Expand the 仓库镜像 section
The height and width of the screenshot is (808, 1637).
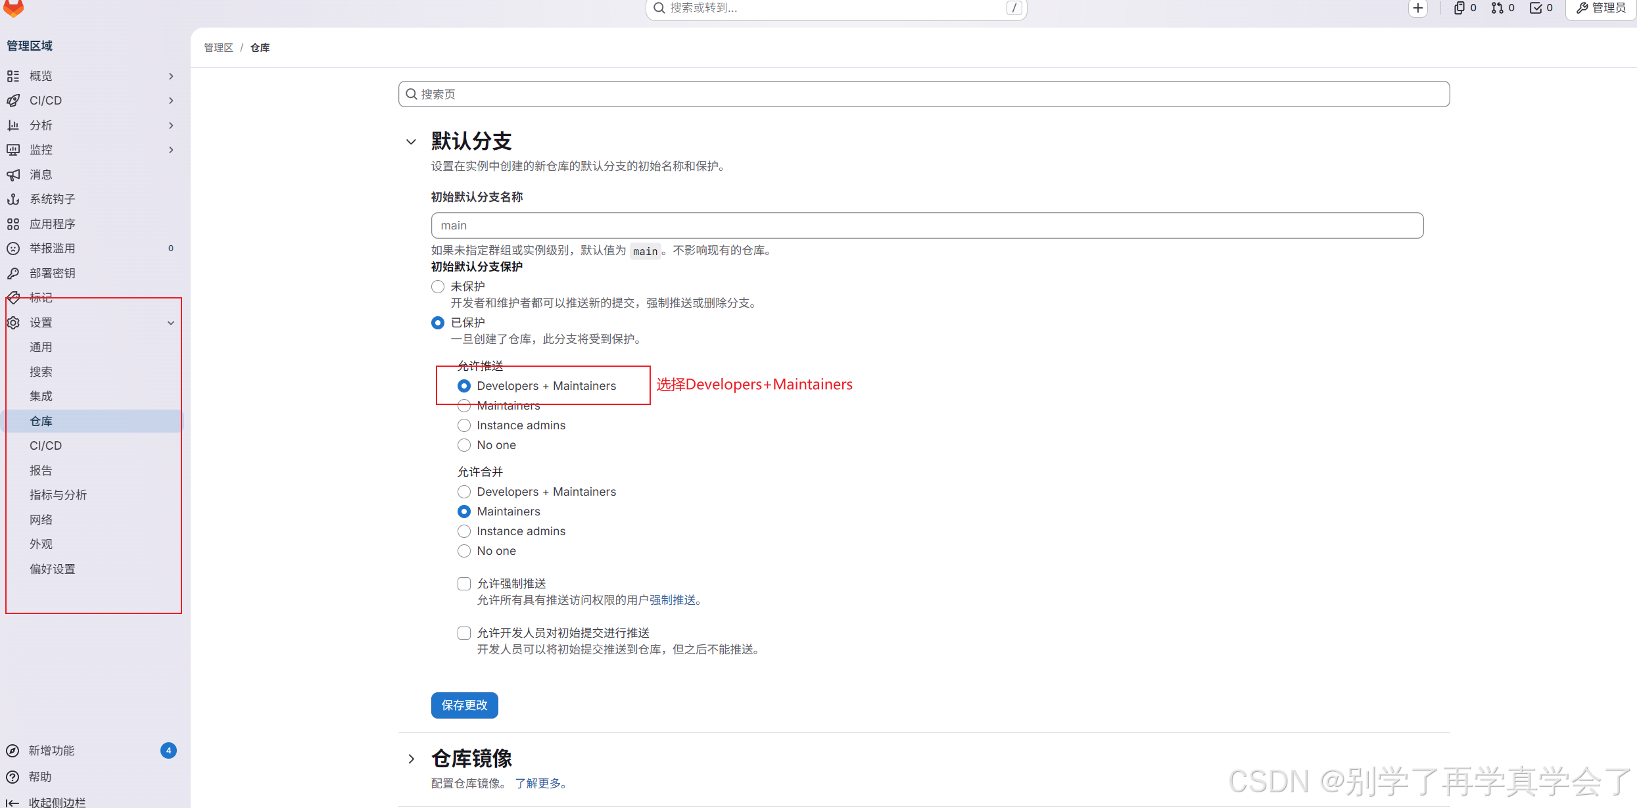click(412, 758)
